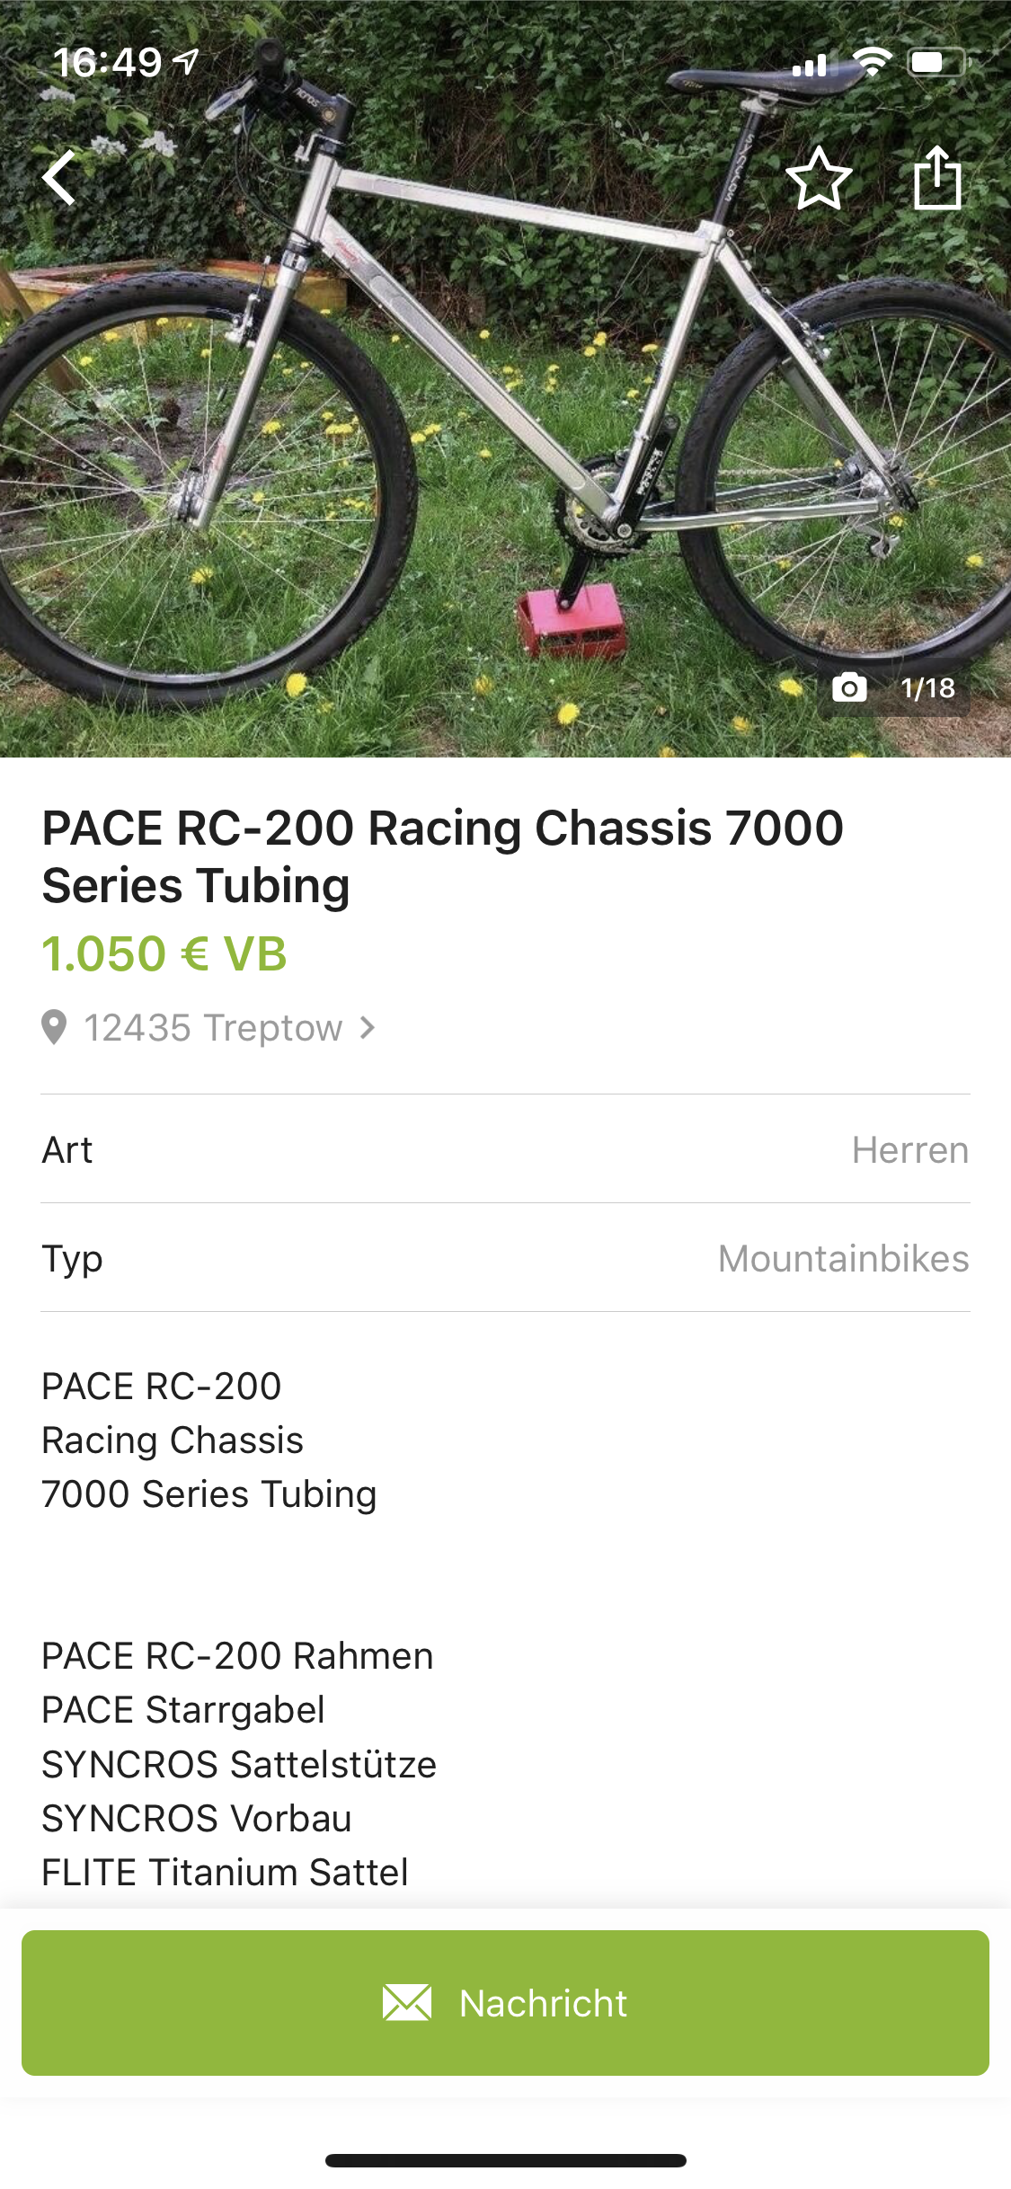Tap the location pin icon
This screenshot has width=1011, height=2189.
pyautogui.click(x=54, y=1027)
